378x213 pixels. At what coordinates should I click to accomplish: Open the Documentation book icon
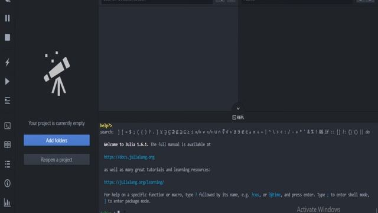tap(8, 144)
